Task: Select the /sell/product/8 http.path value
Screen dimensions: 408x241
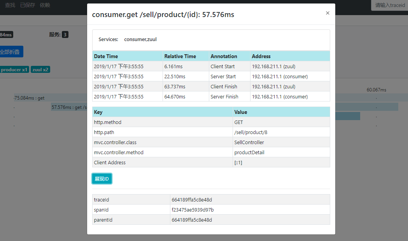Action: pos(251,133)
